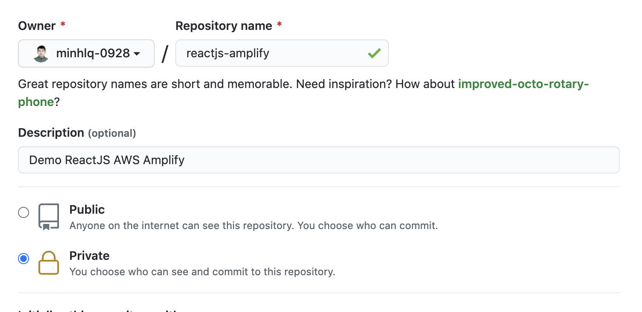Click the Owner field label

[36, 26]
